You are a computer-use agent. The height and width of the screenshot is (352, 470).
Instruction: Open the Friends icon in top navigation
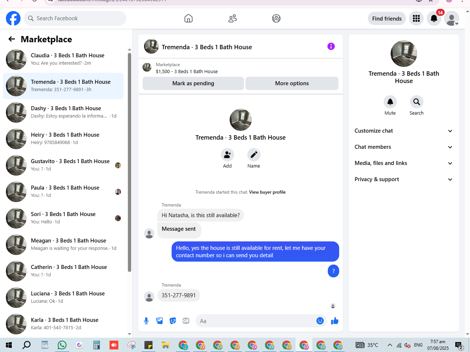[233, 18]
